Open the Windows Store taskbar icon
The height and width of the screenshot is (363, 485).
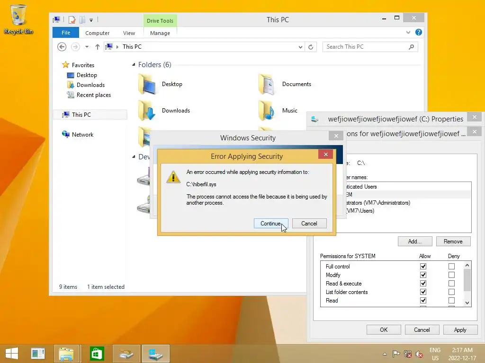(x=97, y=354)
